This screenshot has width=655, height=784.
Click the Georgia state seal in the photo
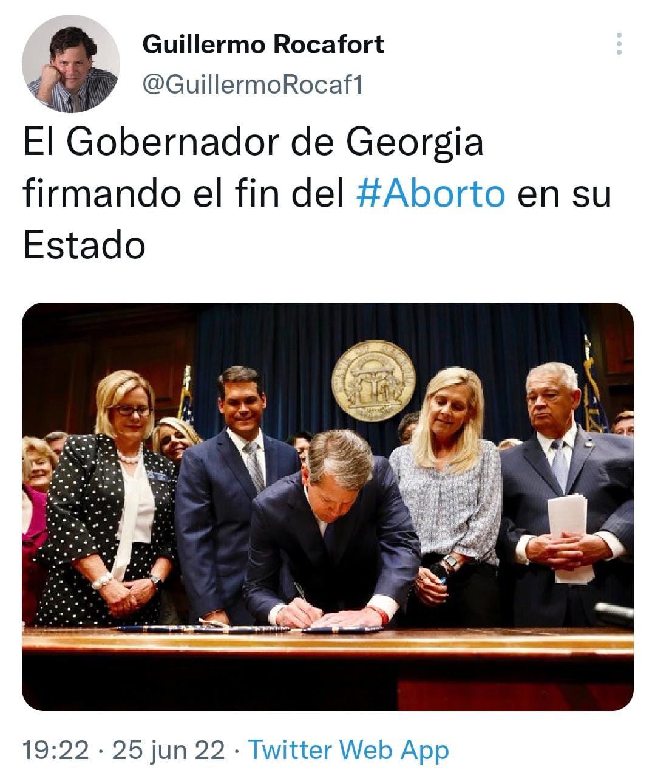click(x=373, y=380)
